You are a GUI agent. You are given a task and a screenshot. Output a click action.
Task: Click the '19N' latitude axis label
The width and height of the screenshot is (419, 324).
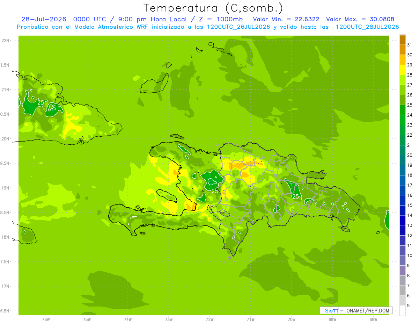(5, 188)
